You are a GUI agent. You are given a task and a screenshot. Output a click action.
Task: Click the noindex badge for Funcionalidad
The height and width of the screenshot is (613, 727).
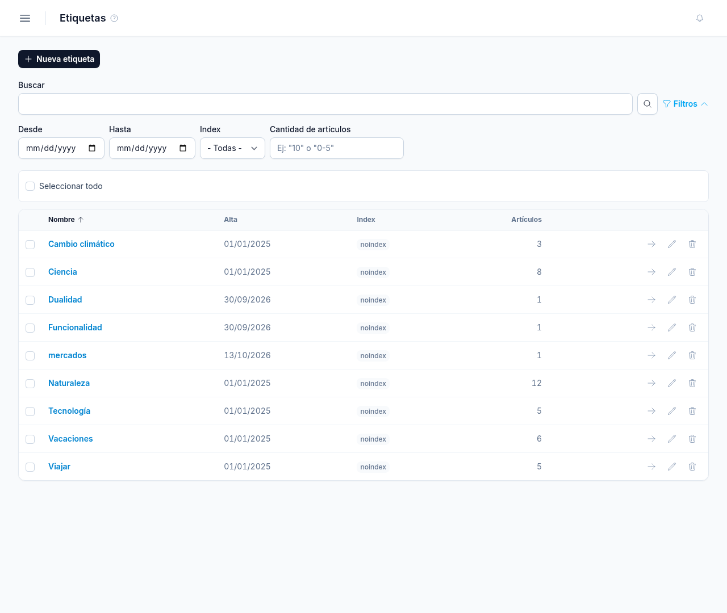click(373, 328)
